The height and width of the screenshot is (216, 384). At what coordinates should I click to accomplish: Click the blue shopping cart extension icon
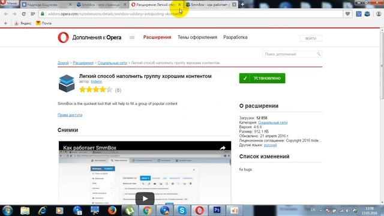(359, 14)
